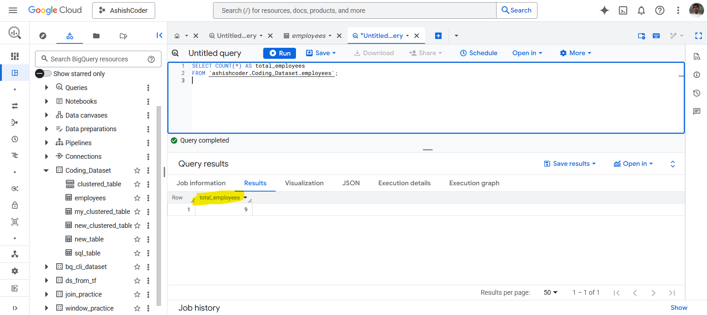
Task: Toggle Show starred only switch
Action: 43,74
